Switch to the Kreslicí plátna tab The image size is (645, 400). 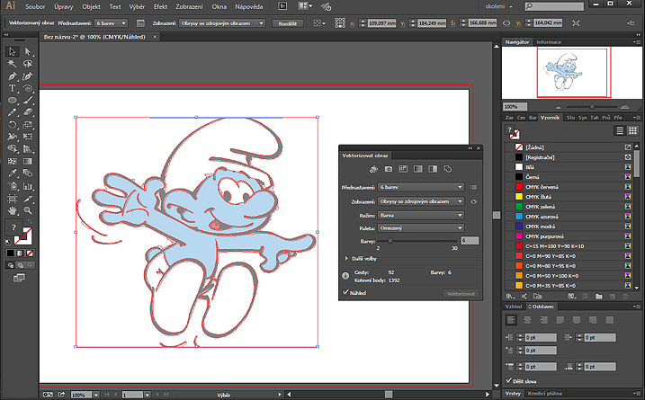coord(544,393)
